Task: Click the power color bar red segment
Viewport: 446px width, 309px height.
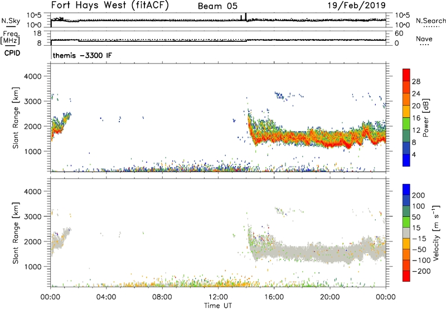Action: (406, 75)
